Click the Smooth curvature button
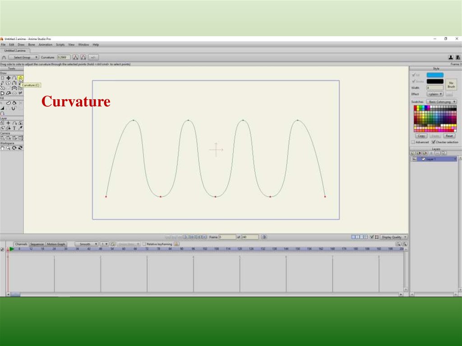 tap(83, 57)
